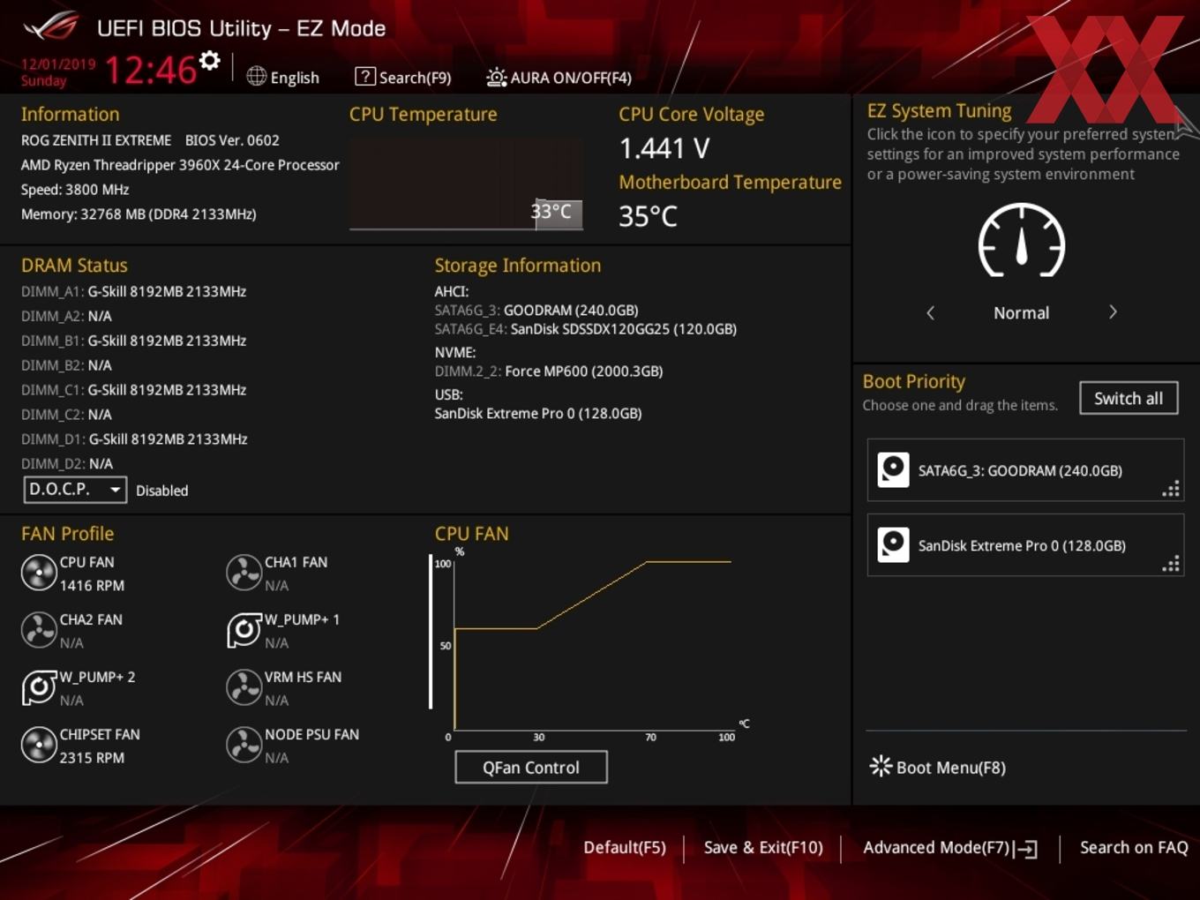Click the DIMM_C1 G-Skill memory row
Viewport: 1200px width, 900px height.
pyautogui.click(x=133, y=390)
